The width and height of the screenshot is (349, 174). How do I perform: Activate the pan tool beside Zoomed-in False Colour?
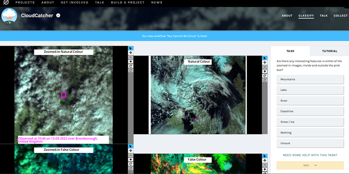pyautogui.click(x=131, y=151)
